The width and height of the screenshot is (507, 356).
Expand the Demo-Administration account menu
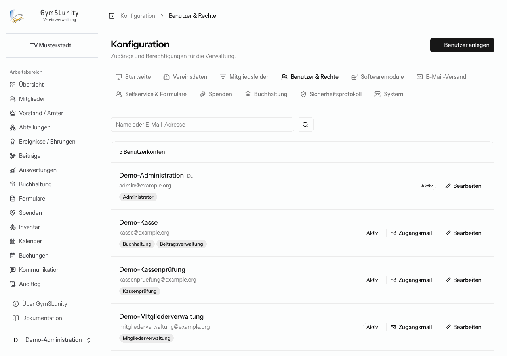[x=52, y=340]
